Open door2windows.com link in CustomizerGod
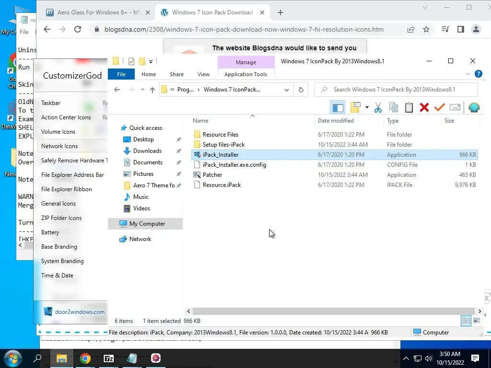 pos(80,312)
